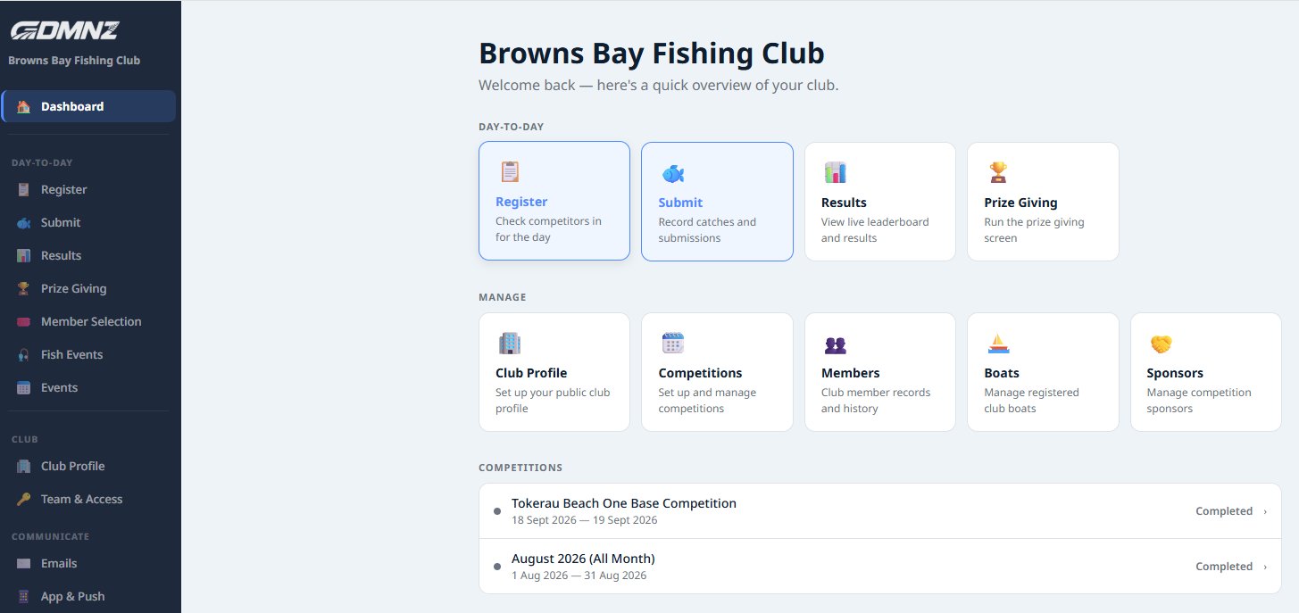Click 'Record catches and submissions' text
This screenshot has height=613, width=1299.
[x=707, y=230]
